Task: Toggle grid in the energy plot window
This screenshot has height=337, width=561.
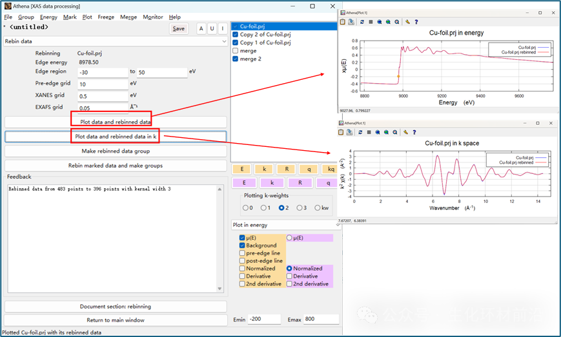Action: pos(371,22)
